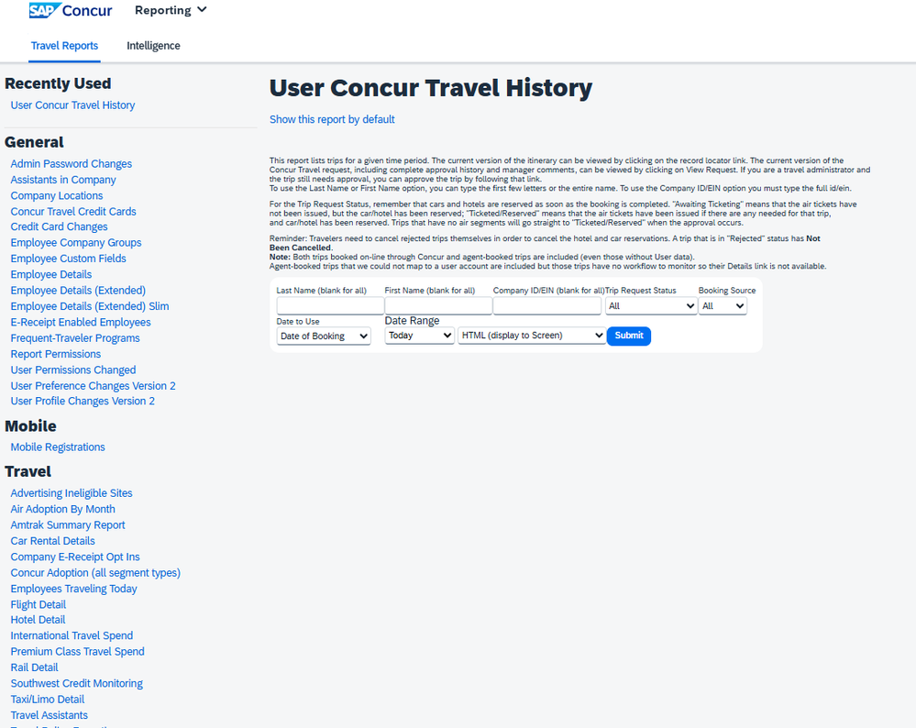Image resolution: width=916 pixels, height=728 pixels.
Task: Click the 'Date Range' field label
Action: pos(412,321)
